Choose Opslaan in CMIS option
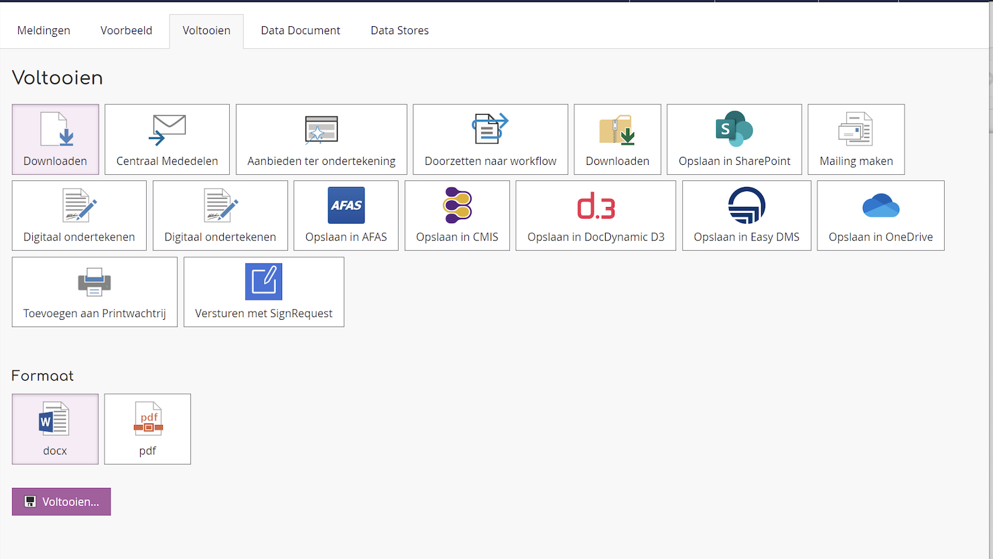 (457, 216)
